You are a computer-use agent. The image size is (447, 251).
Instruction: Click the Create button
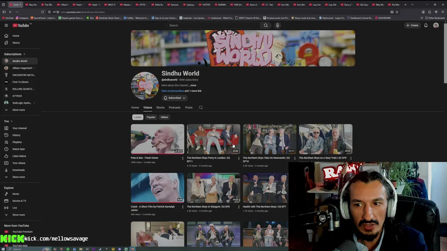coord(412,25)
